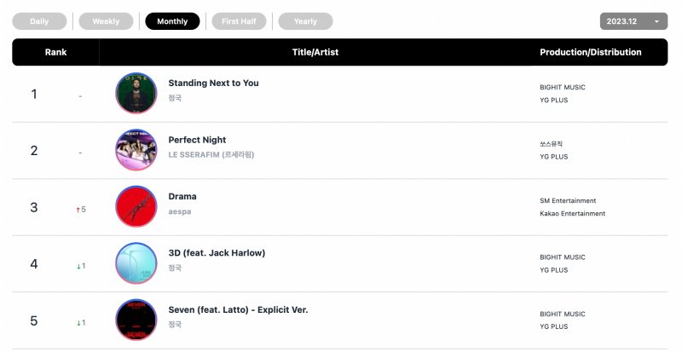682x352 pixels.
Task: Open 3D feat. Jack Harlow cover art
Action: (x=136, y=263)
